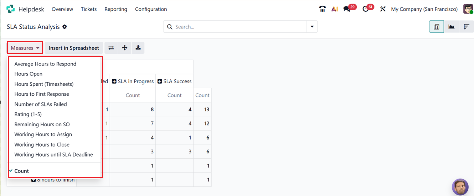Click the flip axis icon
The width and height of the screenshot is (474, 196).
111,48
